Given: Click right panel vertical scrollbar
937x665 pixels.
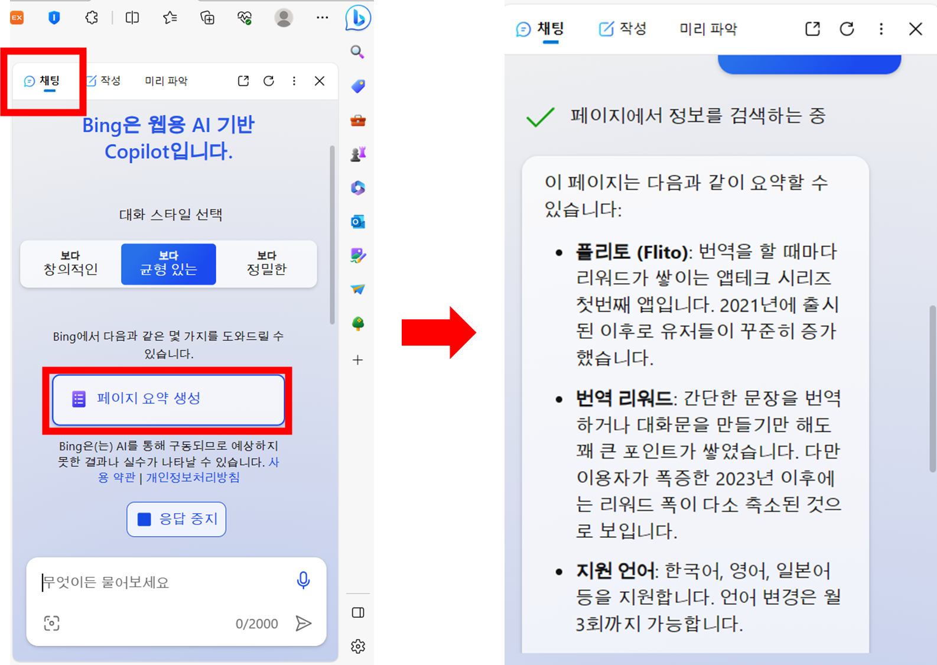Looking at the screenshot, I should pos(932,388).
